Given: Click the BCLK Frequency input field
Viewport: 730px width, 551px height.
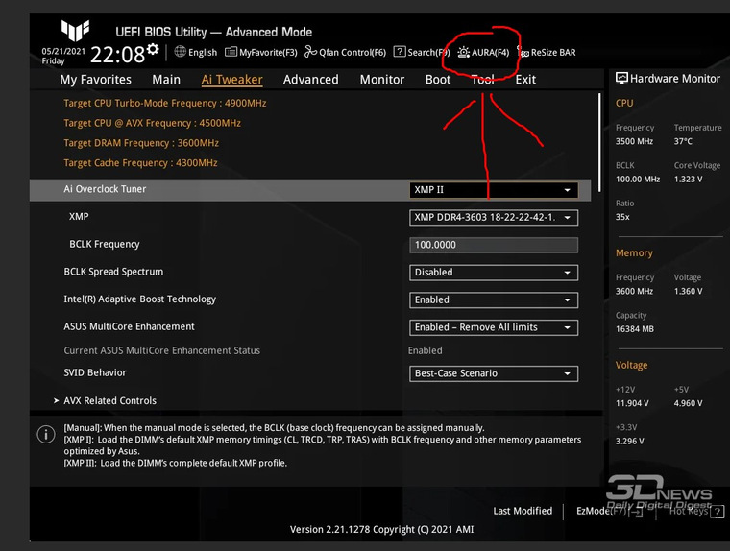Looking at the screenshot, I should click(x=494, y=245).
